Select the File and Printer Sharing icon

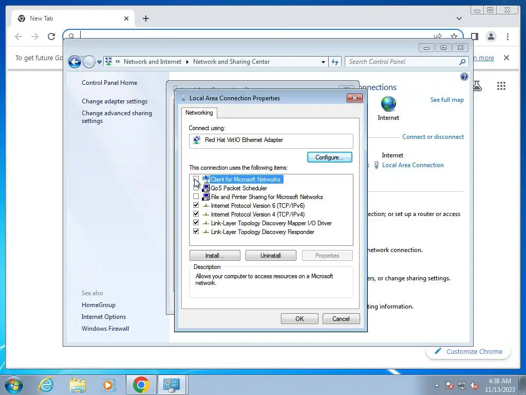pos(206,197)
